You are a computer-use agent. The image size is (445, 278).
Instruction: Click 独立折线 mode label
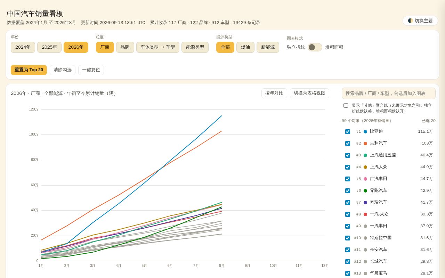click(x=296, y=47)
